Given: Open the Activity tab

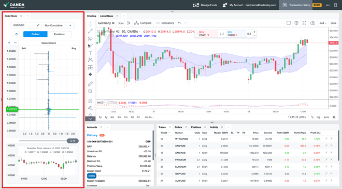Looking at the screenshot, I should (214, 127).
